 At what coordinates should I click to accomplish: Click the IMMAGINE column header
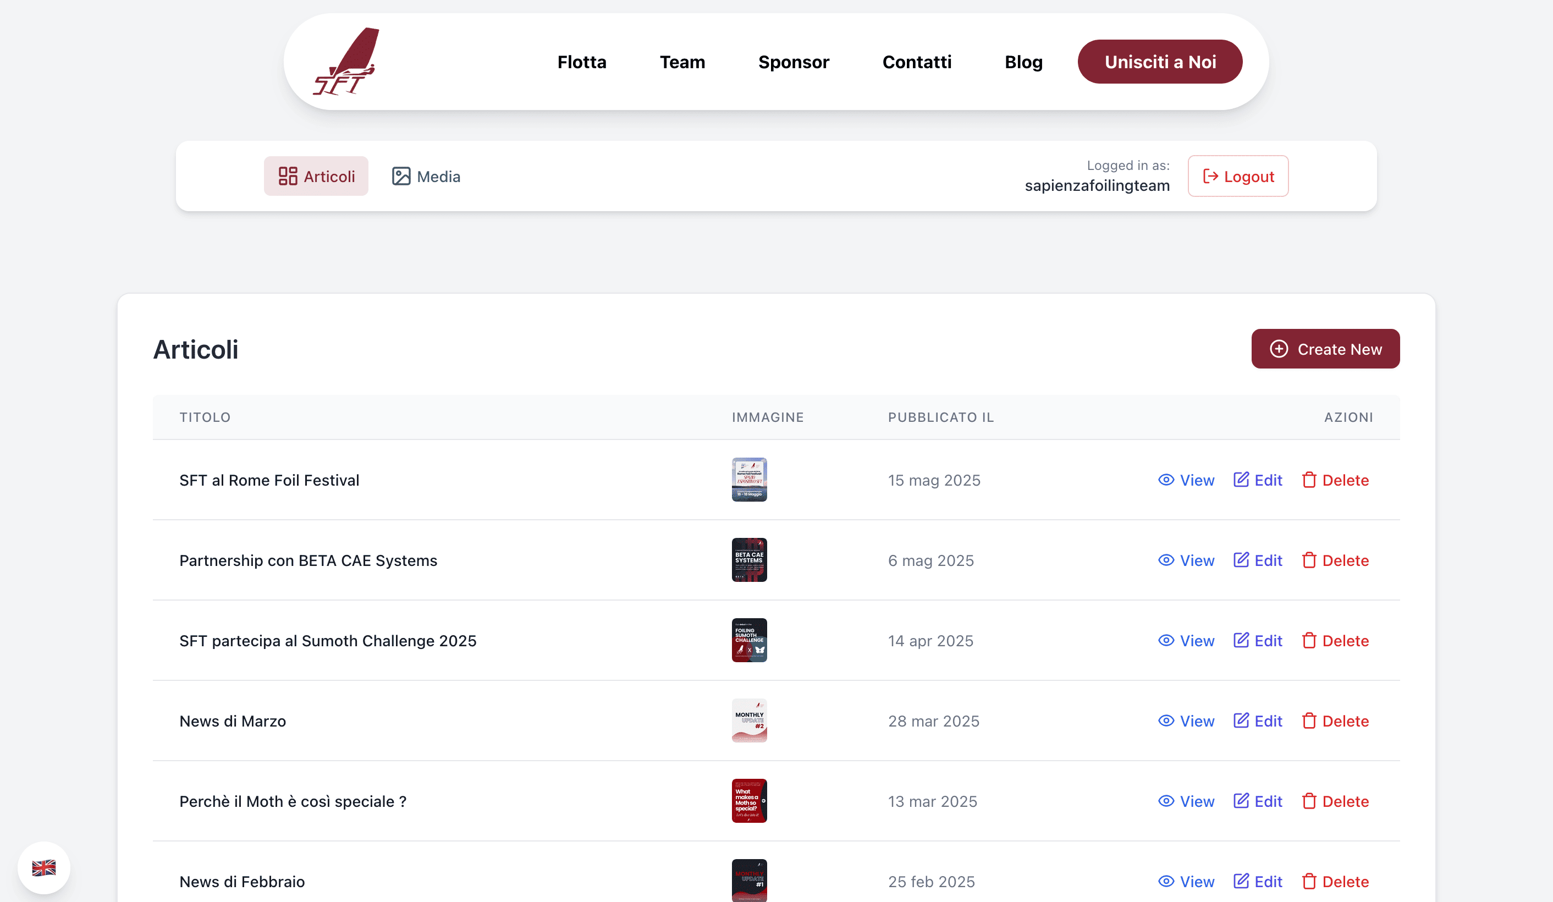(x=768, y=417)
